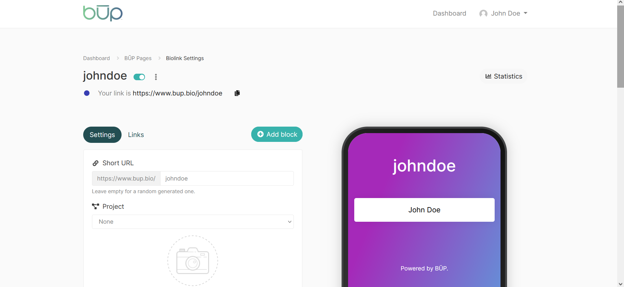The image size is (624, 287).
Task: Click the camera image upload placeholder
Action: pyautogui.click(x=193, y=261)
